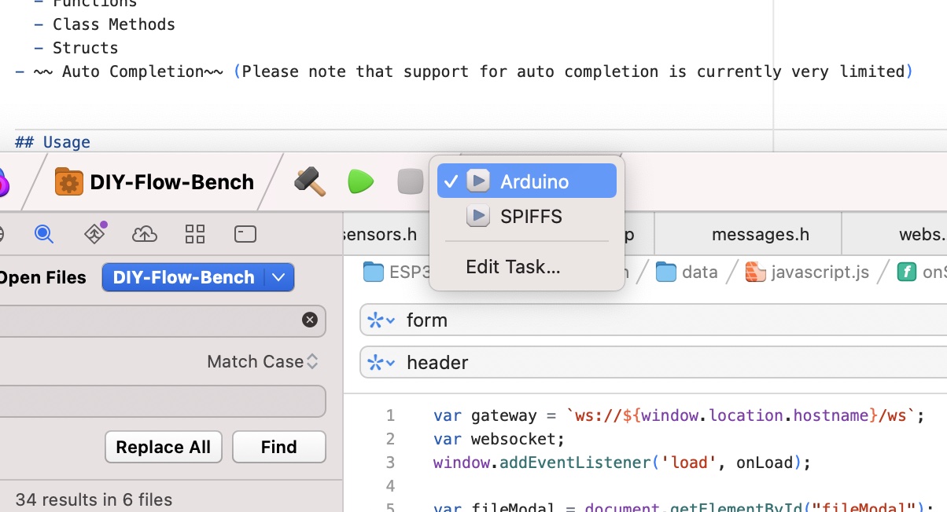Click the '- Class Methods' line in upper editor
The width and height of the screenshot is (947, 512).
pyautogui.click(x=105, y=24)
